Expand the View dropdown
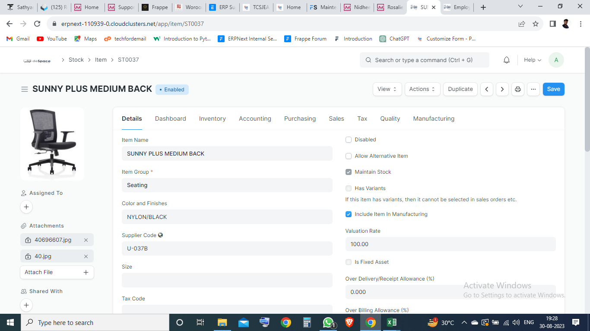The height and width of the screenshot is (331, 590). pyautogui.click(x=387, y=89)
